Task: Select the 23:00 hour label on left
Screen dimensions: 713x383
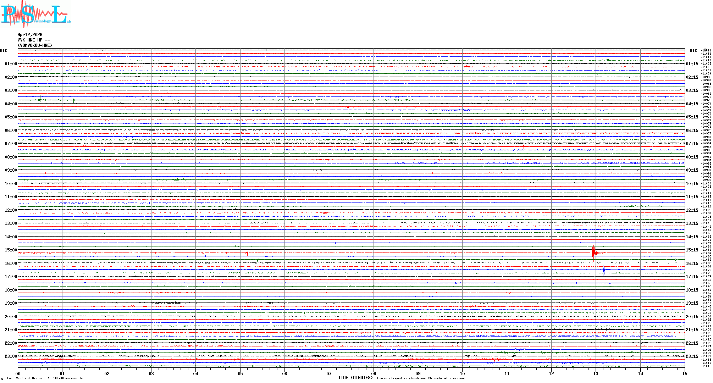Action: pyautogui.click(x=11, y=356)
